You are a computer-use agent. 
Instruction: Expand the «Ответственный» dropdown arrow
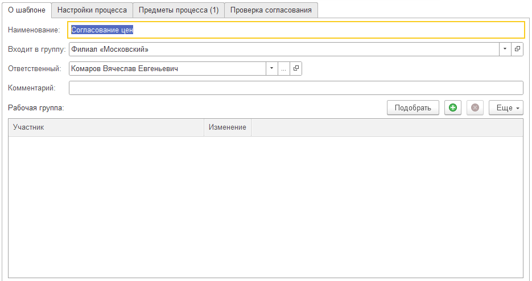271,69
